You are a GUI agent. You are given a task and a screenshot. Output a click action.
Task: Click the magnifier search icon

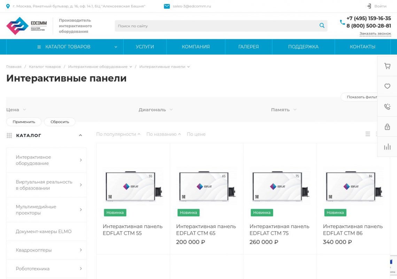(x=322, y=26)
